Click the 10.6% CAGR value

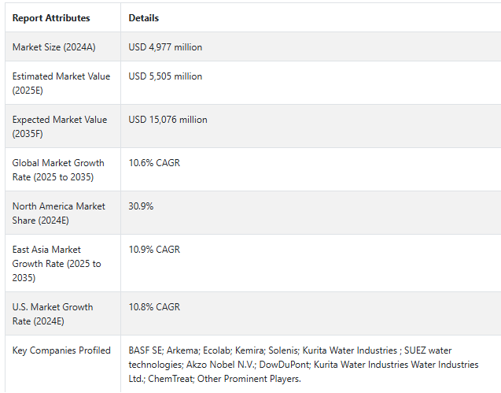(x=154, y=163)
